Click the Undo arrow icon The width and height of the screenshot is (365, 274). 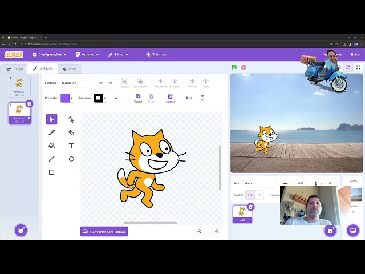coord(102,83)
